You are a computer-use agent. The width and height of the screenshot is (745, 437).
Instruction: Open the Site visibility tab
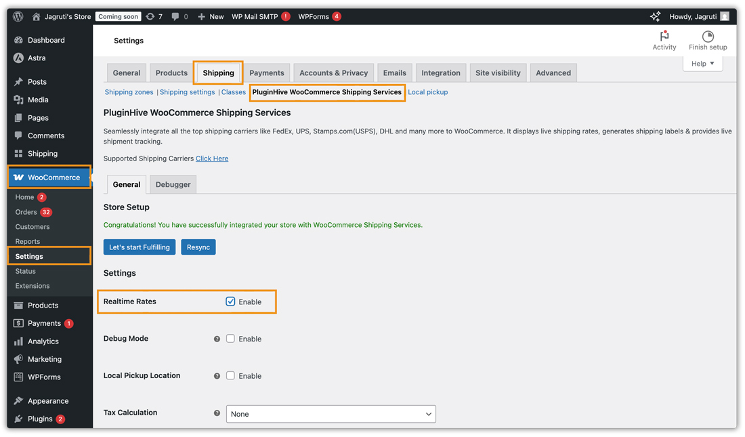[498, 72]
